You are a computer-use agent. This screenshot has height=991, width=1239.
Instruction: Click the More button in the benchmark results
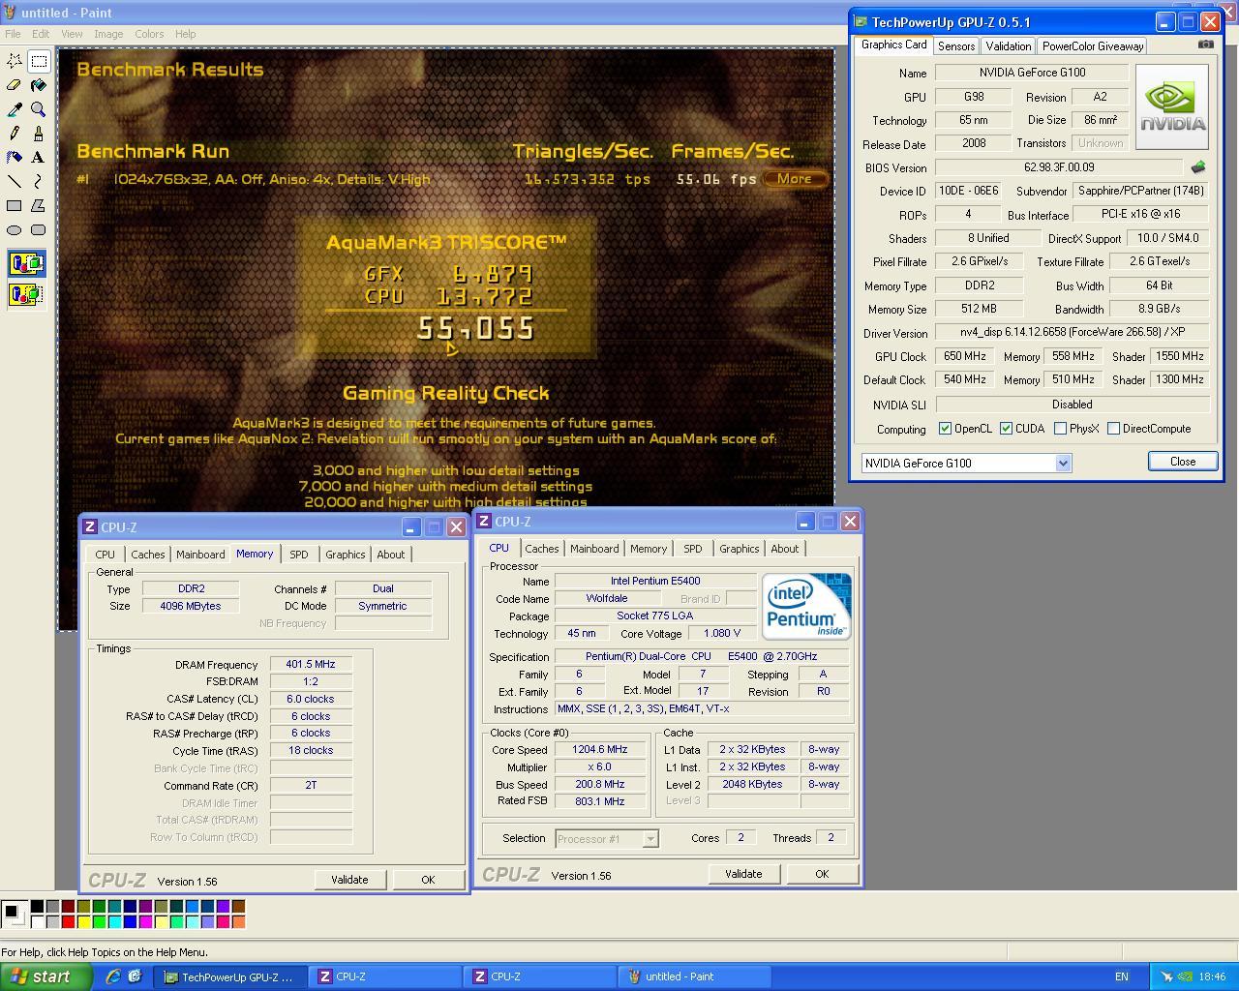point(794,178)
